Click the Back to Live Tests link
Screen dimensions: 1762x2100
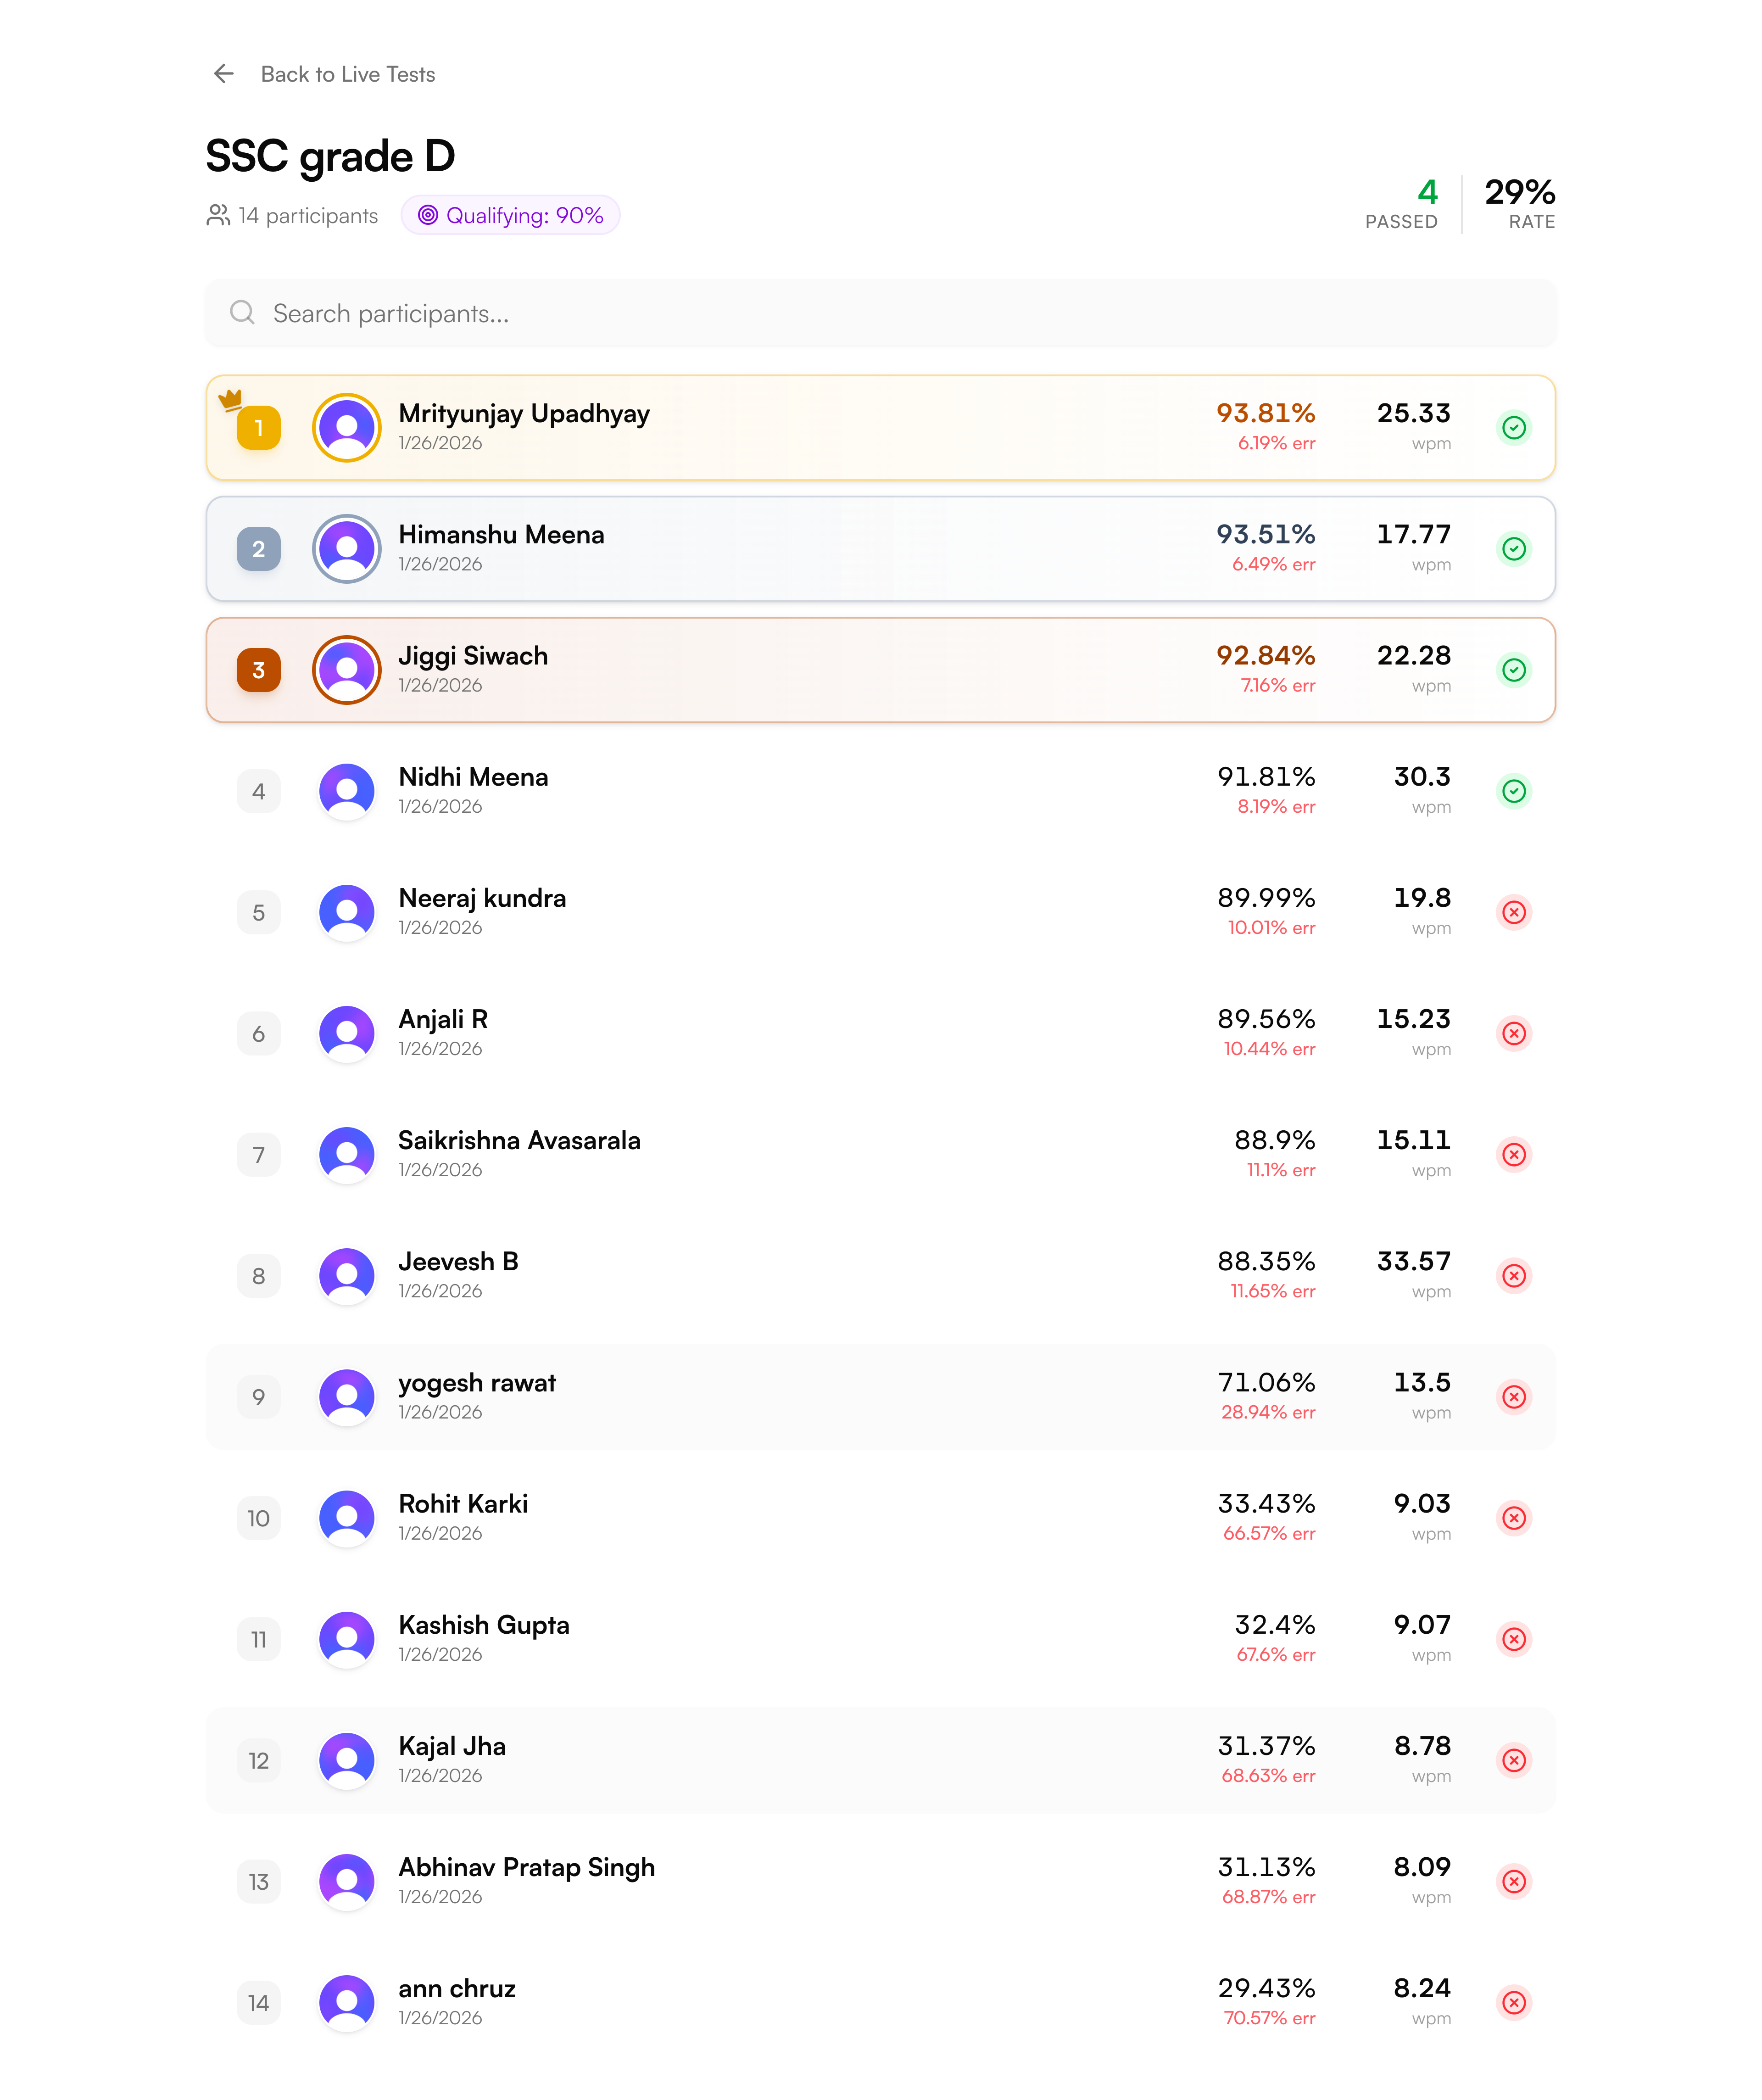coord(347,74)
